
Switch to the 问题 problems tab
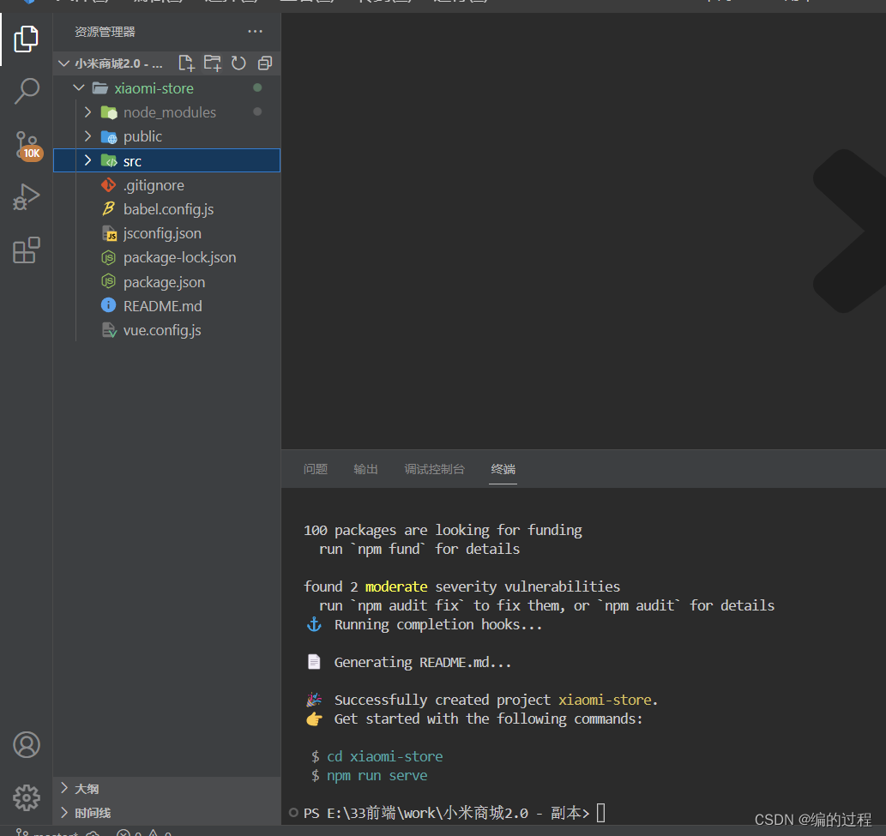point(316,469)
